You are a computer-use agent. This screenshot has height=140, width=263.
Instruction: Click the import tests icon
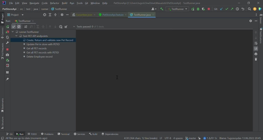(66, 27)
